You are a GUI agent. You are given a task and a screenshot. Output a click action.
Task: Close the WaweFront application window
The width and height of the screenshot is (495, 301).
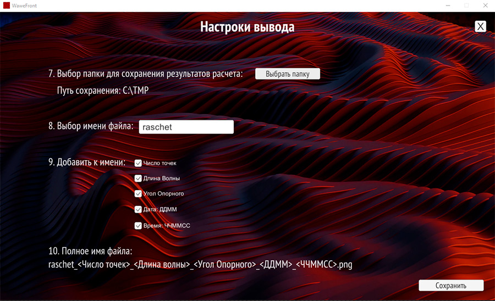click(486, 5)
